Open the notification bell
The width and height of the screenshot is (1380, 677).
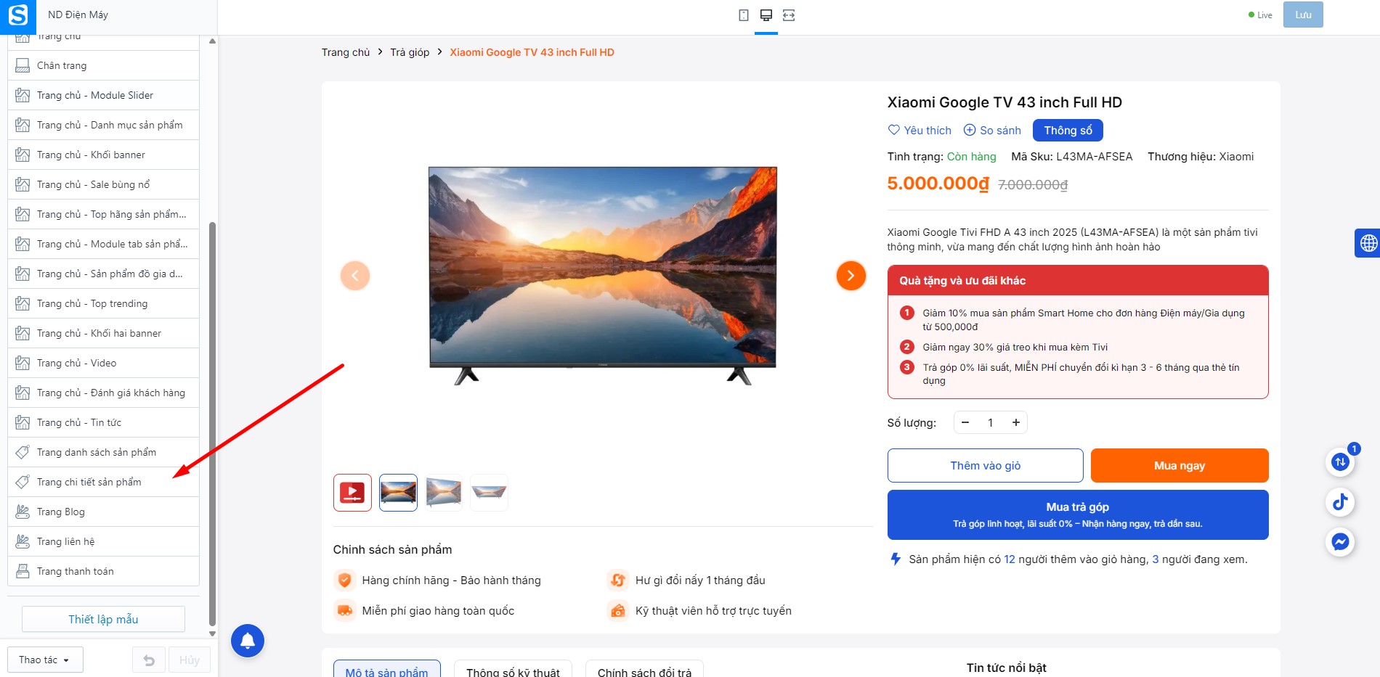pyautogui.click(x=248, y=641)
